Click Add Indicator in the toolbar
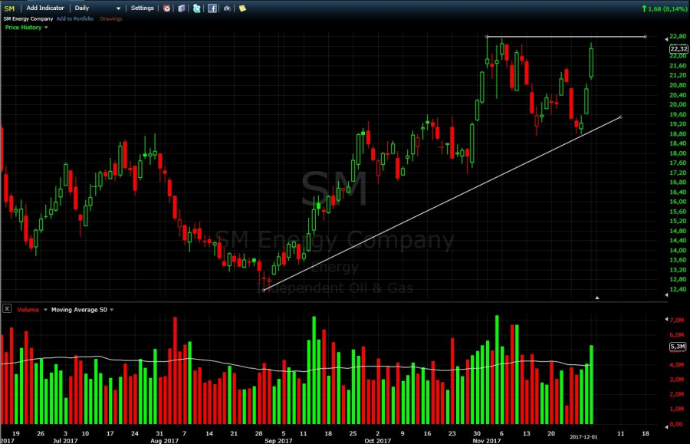This screenshot has height=444, width=690. (x=45, y=8)
